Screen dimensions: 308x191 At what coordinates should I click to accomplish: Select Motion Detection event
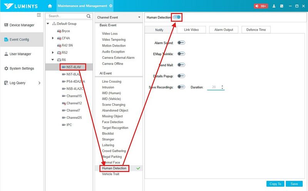[114, 46]
